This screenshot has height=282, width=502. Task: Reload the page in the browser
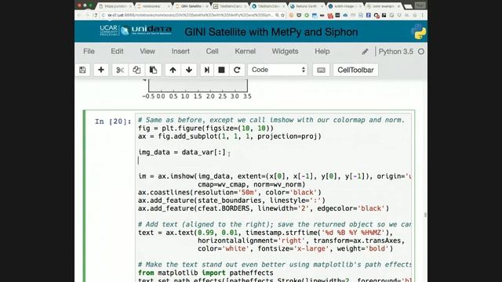(95, 15)
